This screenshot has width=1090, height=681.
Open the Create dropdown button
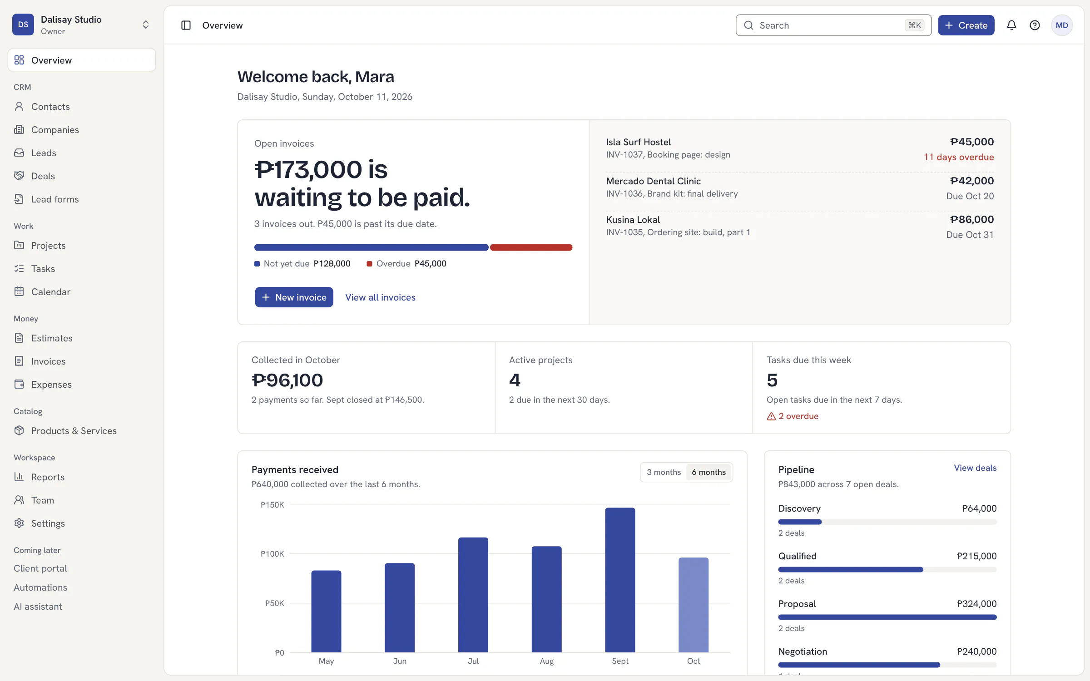point(966,25)
